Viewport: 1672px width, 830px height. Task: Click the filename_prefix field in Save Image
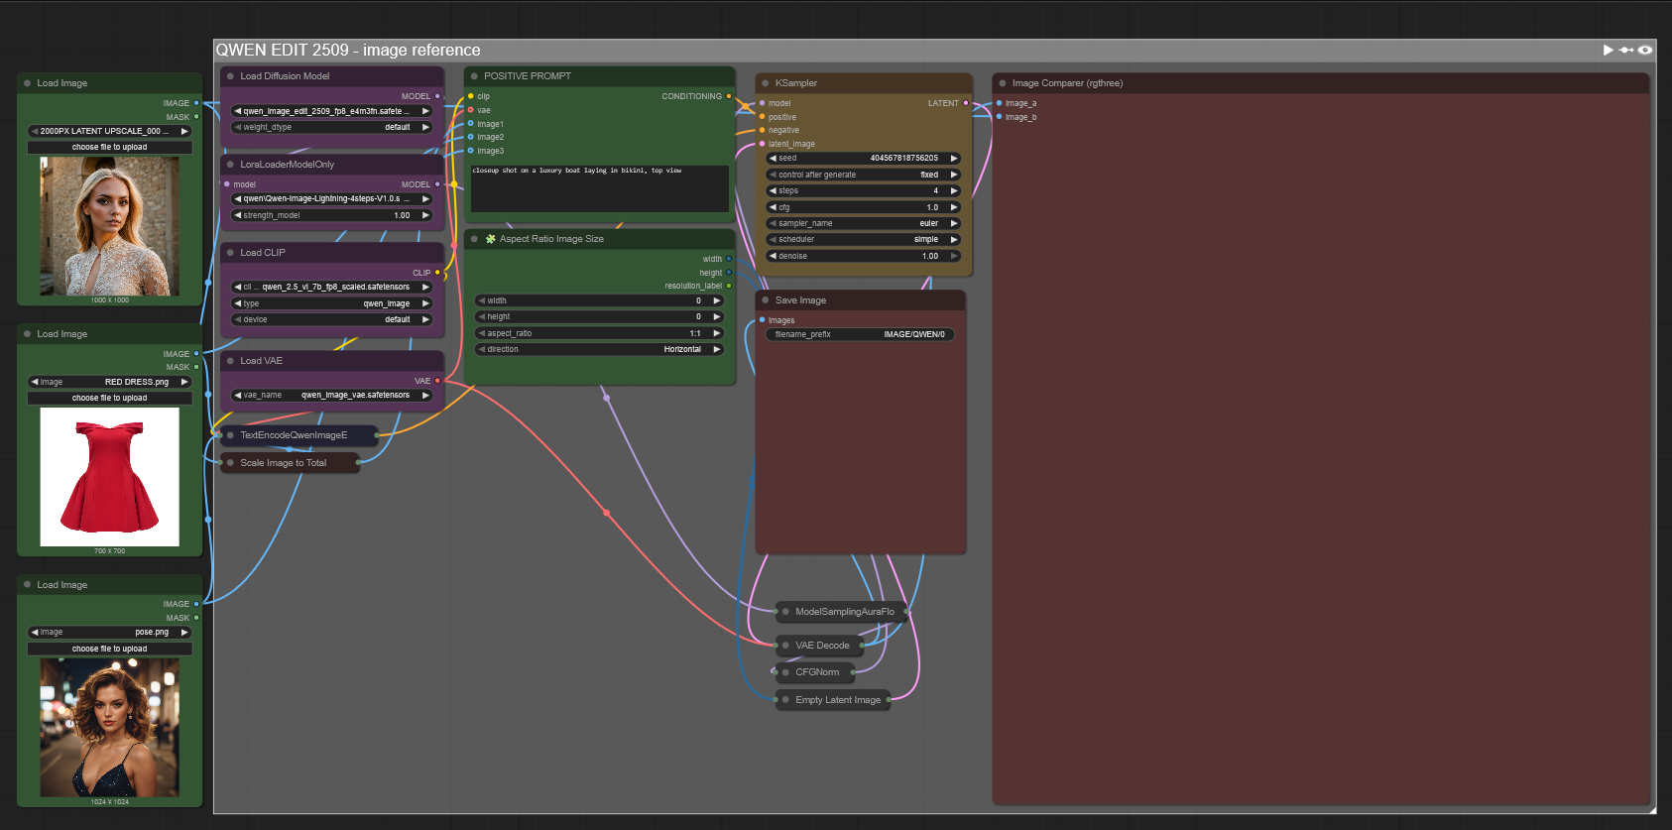[859, 334]
